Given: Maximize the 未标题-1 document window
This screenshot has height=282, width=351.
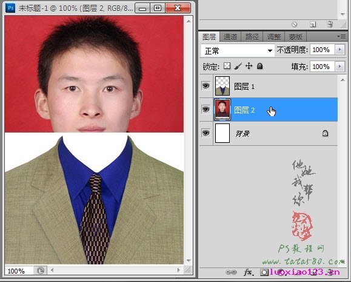Looking at the screenshot, I should coord(158,8).
